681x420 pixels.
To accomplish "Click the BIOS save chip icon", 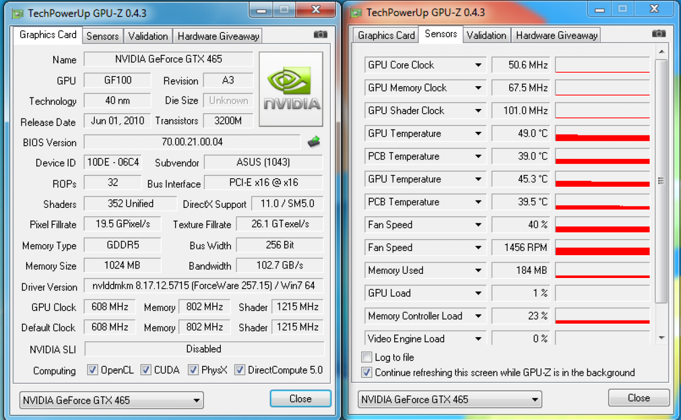I will pyautogui.click(x=314, y=142).
